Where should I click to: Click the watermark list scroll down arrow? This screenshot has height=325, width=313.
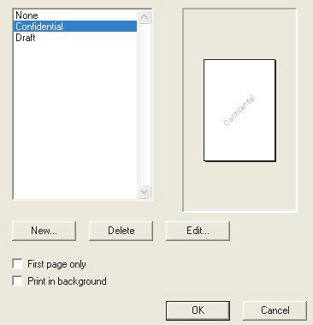coord(144,191)
